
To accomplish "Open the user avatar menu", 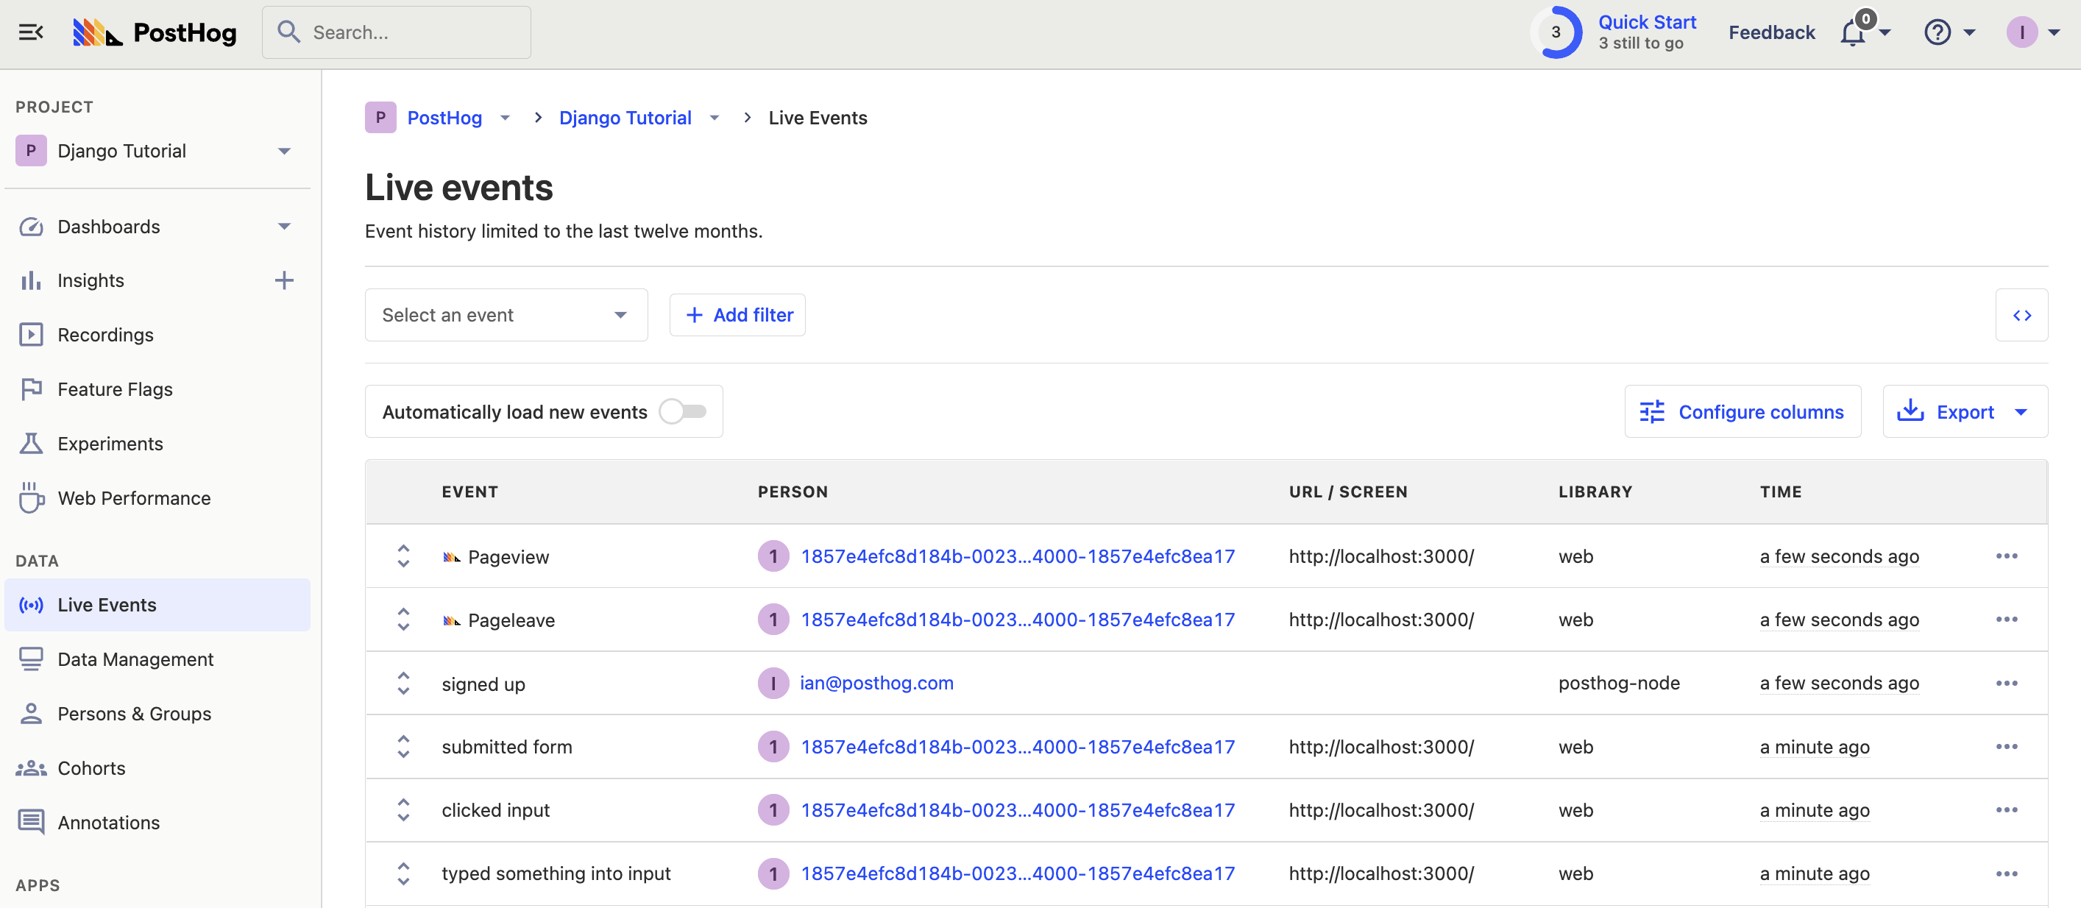I will 2022,32.
